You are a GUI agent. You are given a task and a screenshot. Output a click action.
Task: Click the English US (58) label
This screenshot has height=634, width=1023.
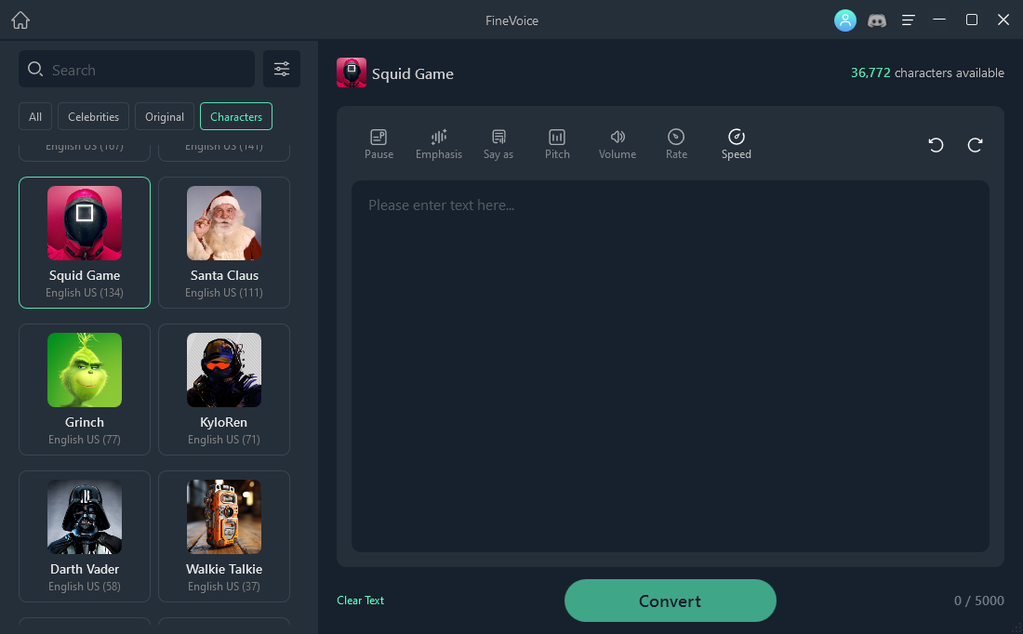84,587
